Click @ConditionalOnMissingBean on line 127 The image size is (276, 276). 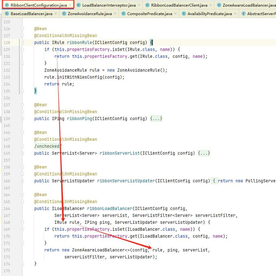(66, 36)
